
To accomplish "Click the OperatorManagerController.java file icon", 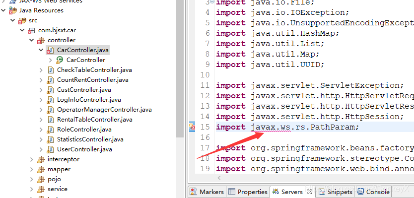I will point(50,110).
